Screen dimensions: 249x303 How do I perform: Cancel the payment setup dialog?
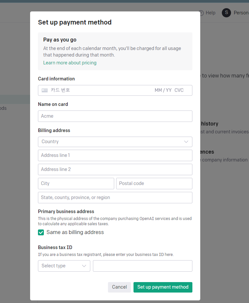pos(119,287)
